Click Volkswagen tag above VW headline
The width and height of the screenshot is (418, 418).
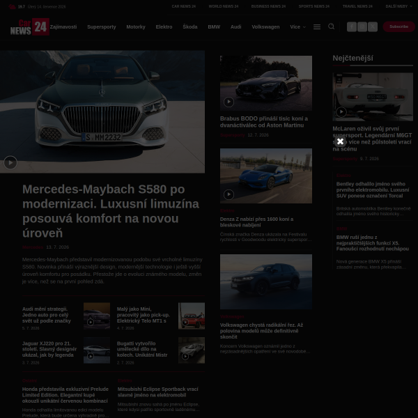(x=232, y=316)
